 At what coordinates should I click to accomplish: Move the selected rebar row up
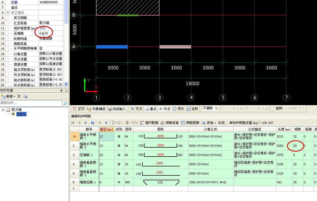click(x=100, y=123)
